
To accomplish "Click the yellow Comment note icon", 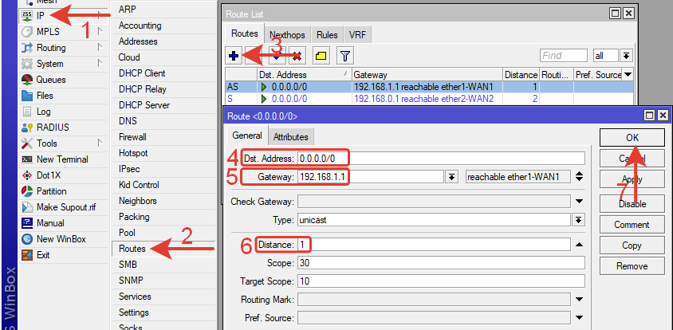I will 321,56.
